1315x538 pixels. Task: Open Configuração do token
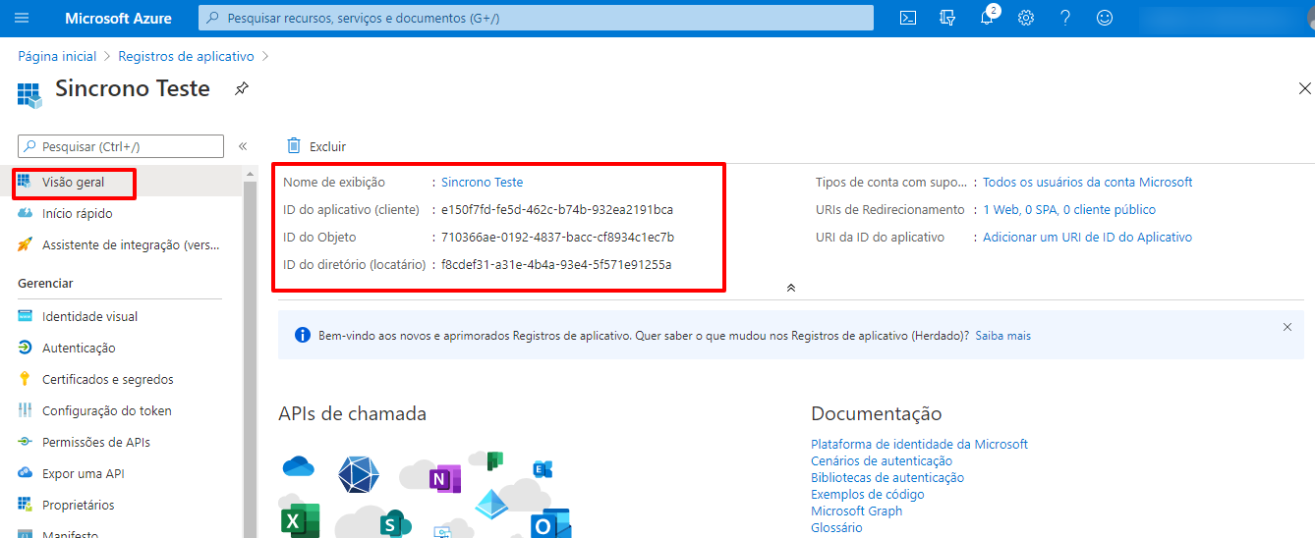107,410
